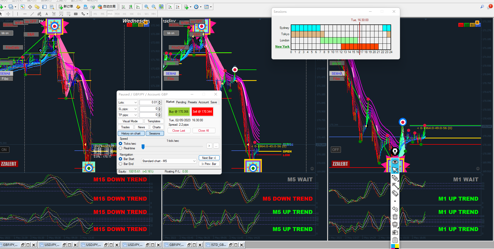Screen dimensions: 494x249
Task: Expand the periods clock dropdown arrow
Action: click(x=201, y=7)
